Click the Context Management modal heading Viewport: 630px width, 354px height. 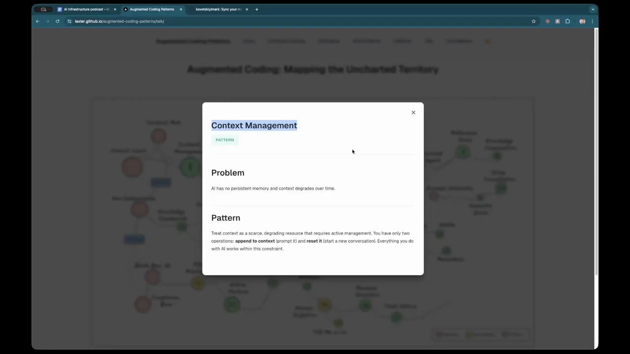pos(254,125)
